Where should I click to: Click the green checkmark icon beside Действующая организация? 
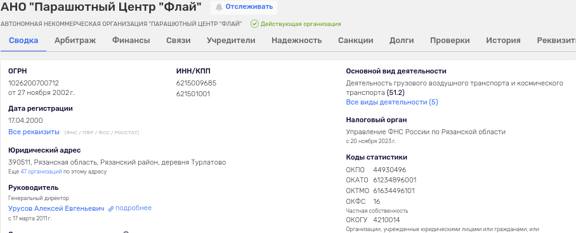tap(254, 24)
